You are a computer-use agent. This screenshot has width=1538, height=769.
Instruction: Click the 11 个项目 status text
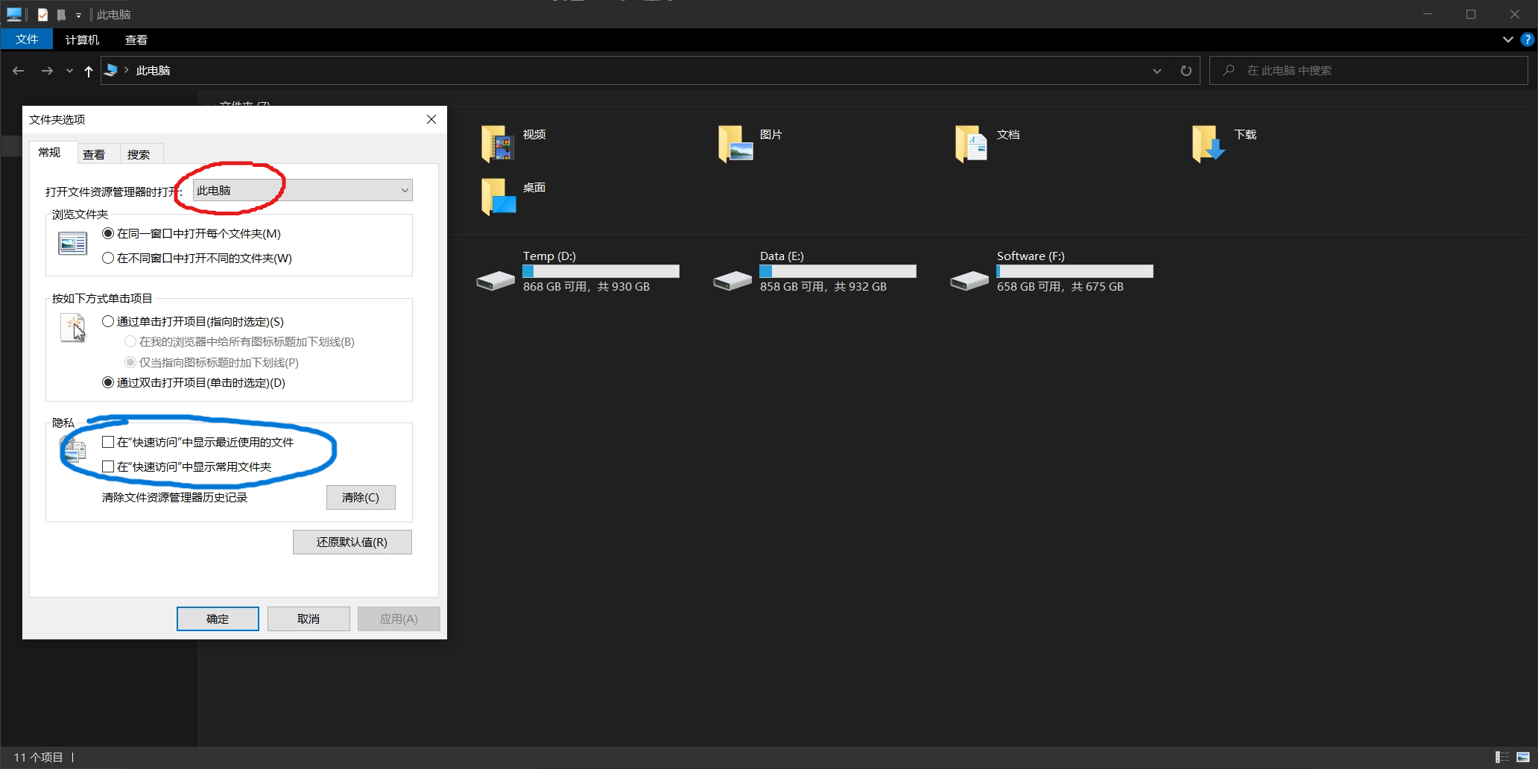point(38,757)
